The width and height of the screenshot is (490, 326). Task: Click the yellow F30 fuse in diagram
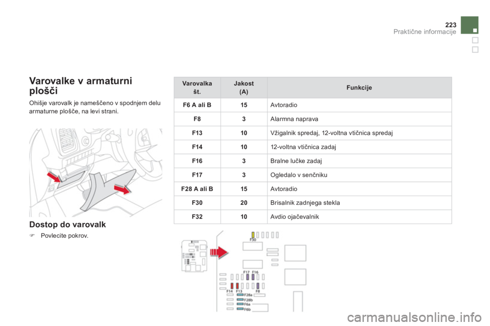pyautogui.click(x=253, y=235)
